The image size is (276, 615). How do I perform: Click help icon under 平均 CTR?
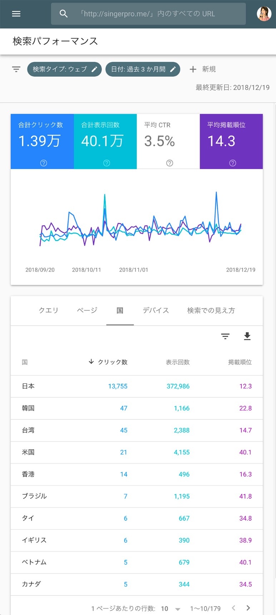click(x=170, y=163)
